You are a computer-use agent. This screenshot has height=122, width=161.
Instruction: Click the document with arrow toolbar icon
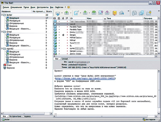(x=141, y=13)
